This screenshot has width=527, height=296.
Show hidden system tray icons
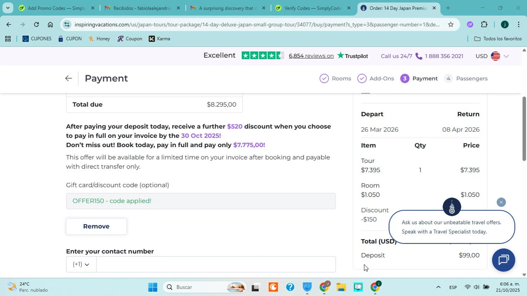[438, 287]
